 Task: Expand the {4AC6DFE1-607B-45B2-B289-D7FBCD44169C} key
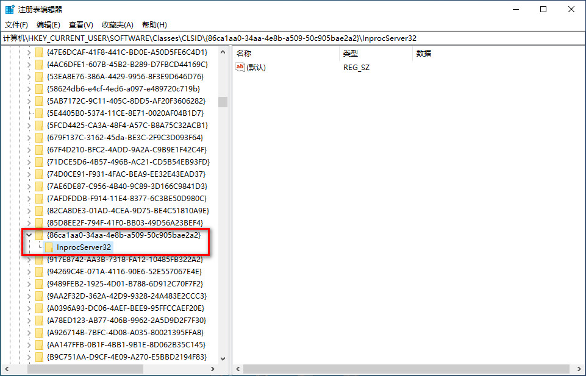pyautogui.click(x=28, y=64)
